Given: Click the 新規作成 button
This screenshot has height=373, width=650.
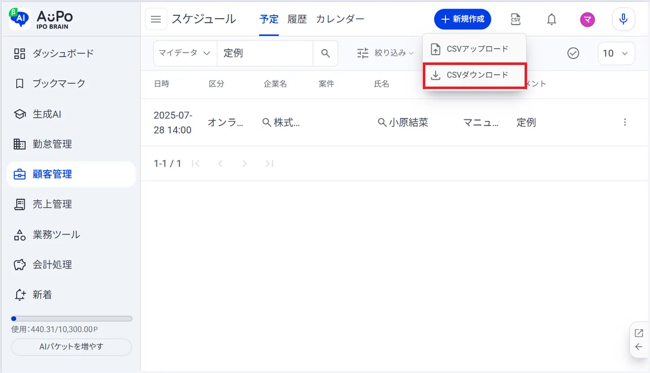Looking at the screenshot, I should [x=463, y=19].
